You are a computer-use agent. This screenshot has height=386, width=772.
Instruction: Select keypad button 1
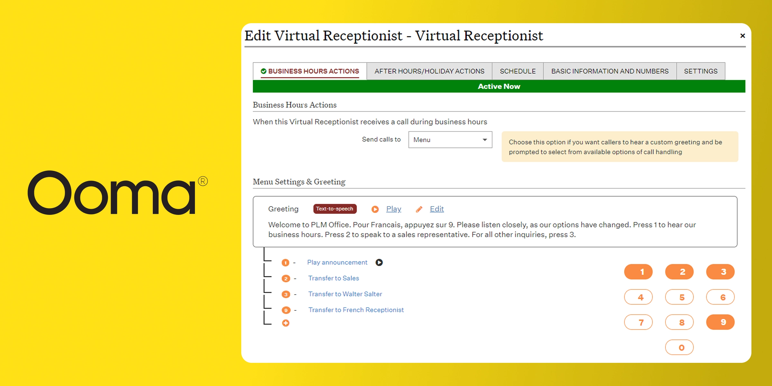[x=639, y=272]
